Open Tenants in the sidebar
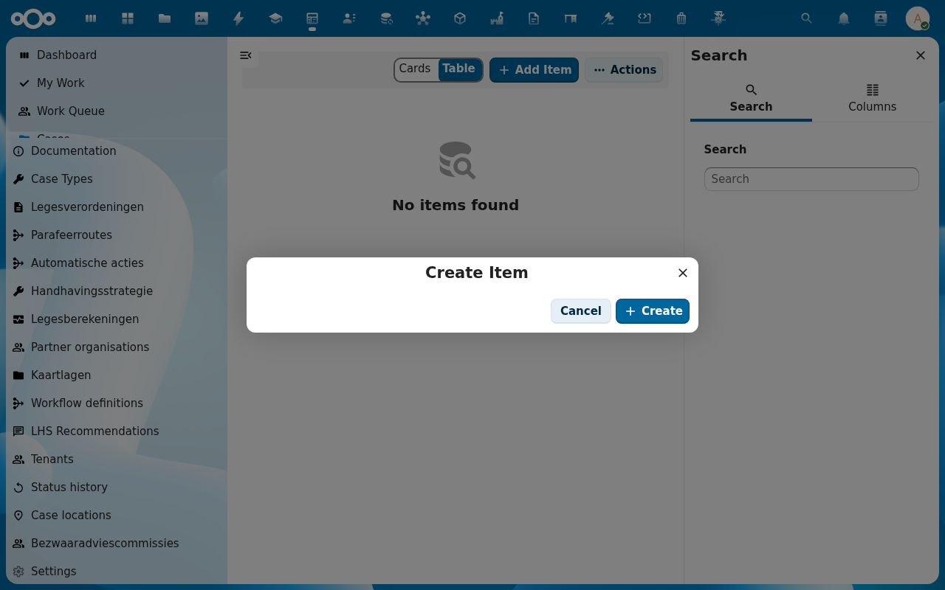Image resolution: width=945 pixels, height=590 pixels. pyautogui.click(x=117, y=459)
